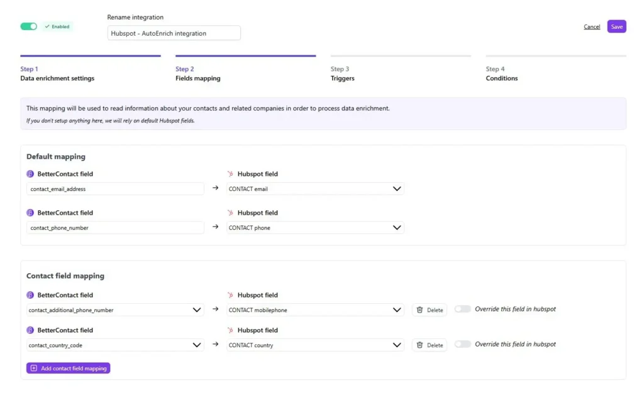Click arrow between contact_email_address and CONTACT email
644x393 pixels.
click(x=215, y=188)
